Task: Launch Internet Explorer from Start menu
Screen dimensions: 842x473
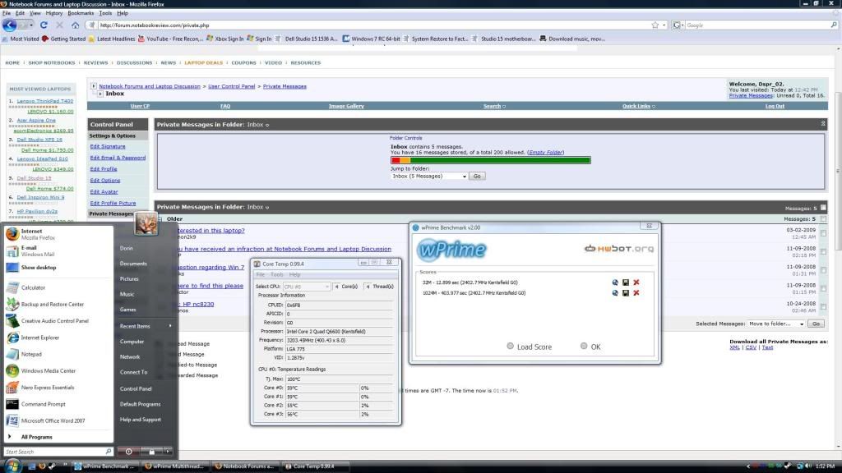Action: coord(58,338)
